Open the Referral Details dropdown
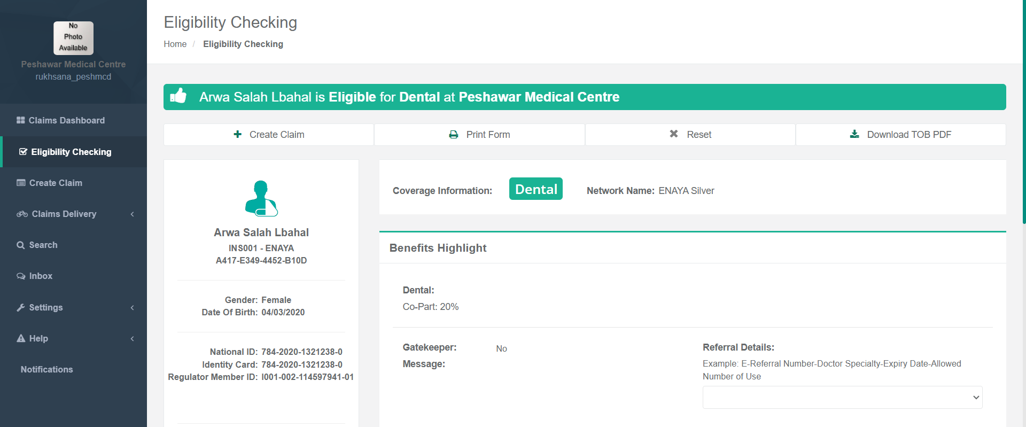1026x427 pixels. click(842, 397)
